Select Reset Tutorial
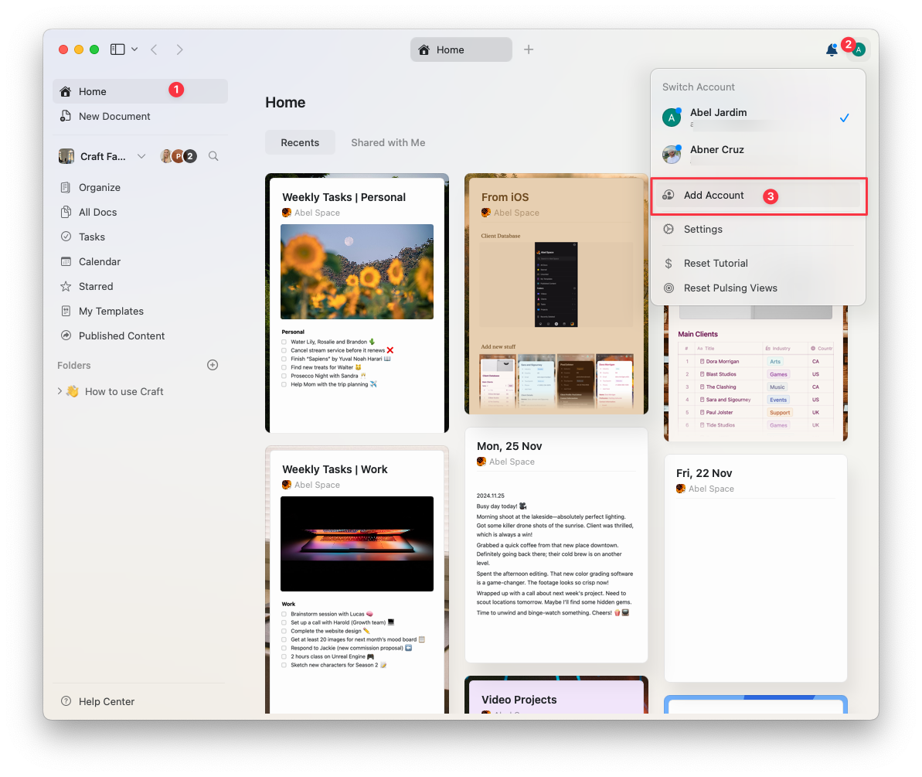922x777 pixels. (757, 264)
